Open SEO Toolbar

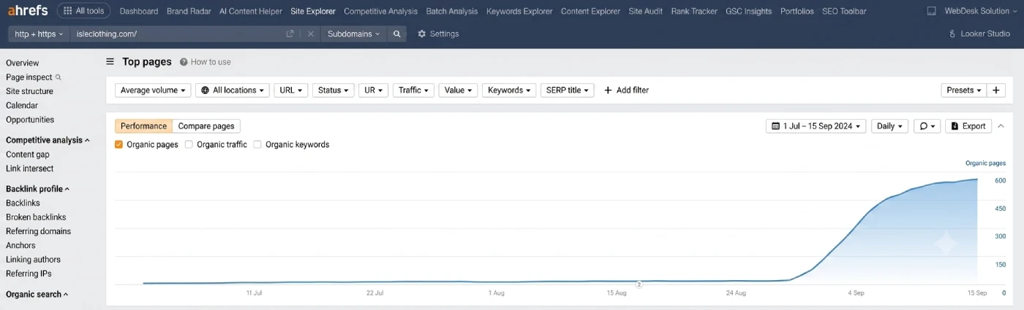tap(844, 11)
